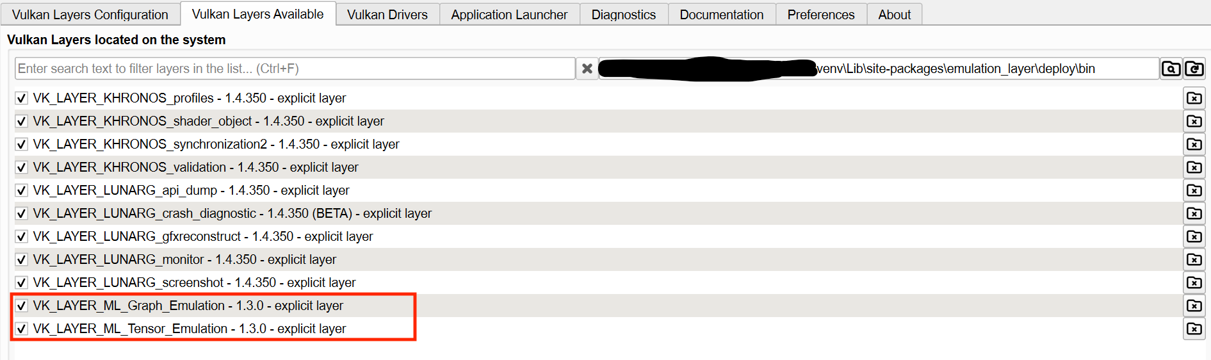Clear the layer search filter text
Image resolution: width=1211 pixels, height=360 pixels.
pos(587,69)
